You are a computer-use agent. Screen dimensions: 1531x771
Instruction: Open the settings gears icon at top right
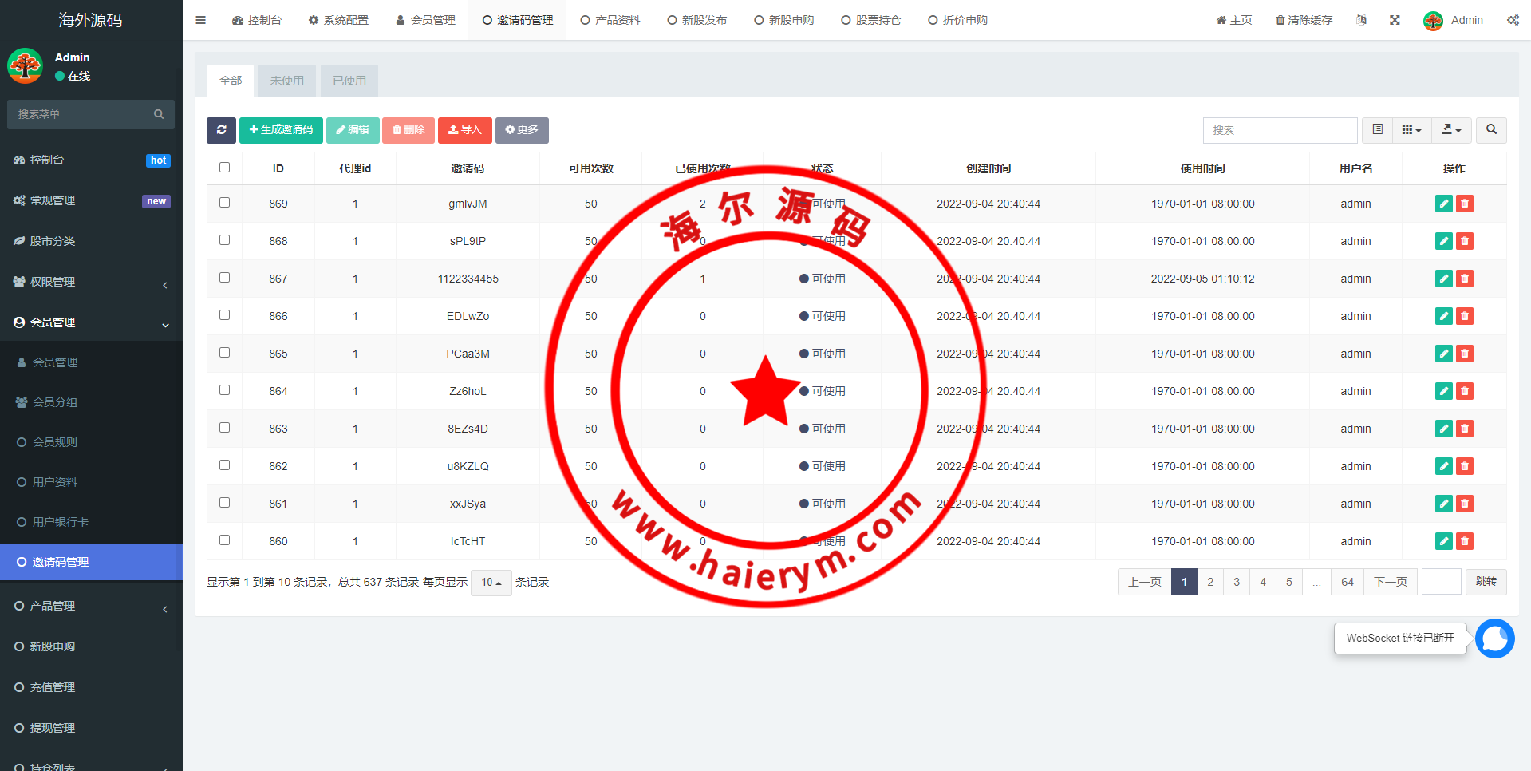(1513, 20)
